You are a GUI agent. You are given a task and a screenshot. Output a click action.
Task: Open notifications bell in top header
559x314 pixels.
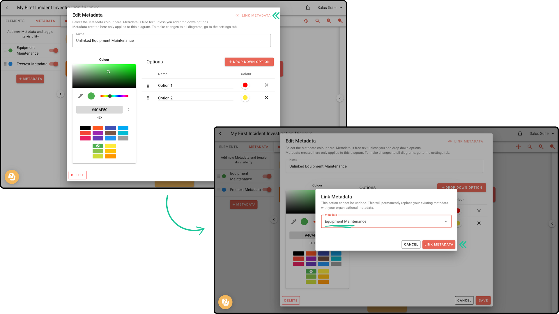point(308,8)
